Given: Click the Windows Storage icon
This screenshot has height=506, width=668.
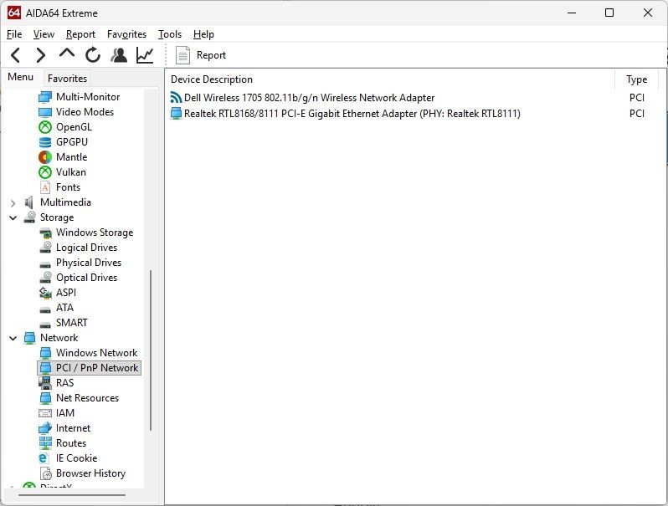Looking at the screenshot, I should pyautogui.click(x=45, y=233).
